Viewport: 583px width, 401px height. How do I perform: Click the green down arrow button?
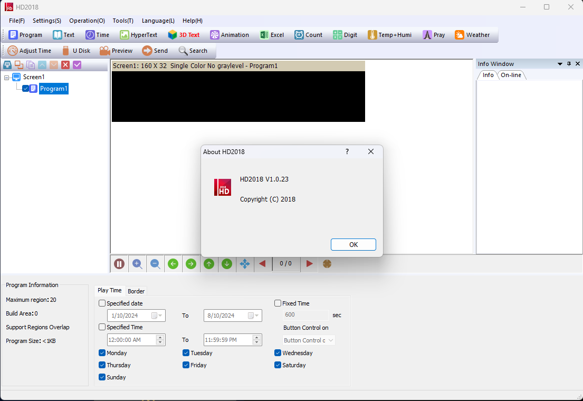[227, 264]
